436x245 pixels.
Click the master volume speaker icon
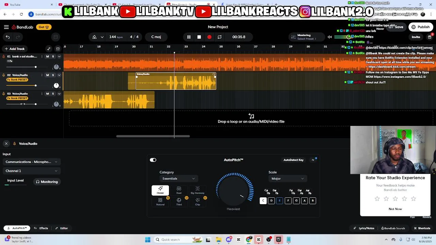coord(329,37)
